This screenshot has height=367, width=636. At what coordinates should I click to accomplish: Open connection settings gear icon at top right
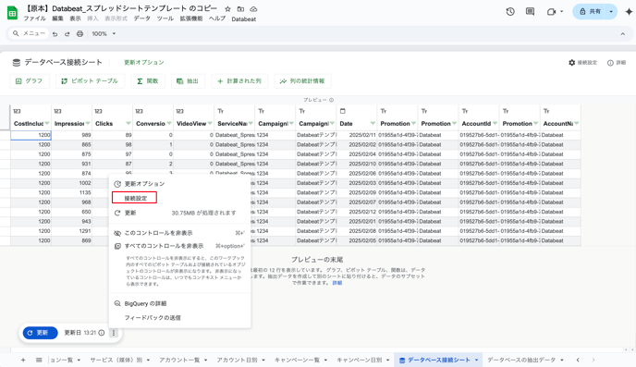(572, 63)
